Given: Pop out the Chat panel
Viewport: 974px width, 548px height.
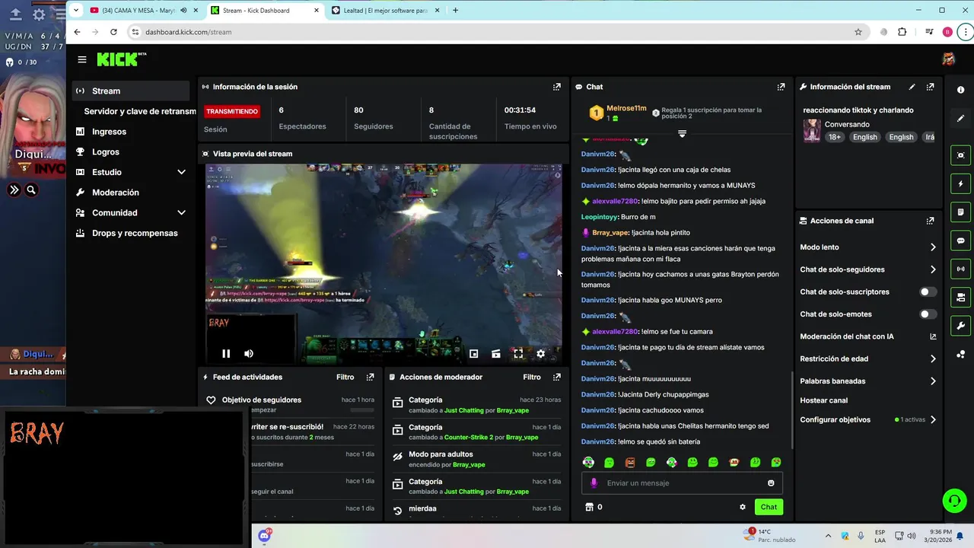Looking at the screenshot, I should (781, 87).
